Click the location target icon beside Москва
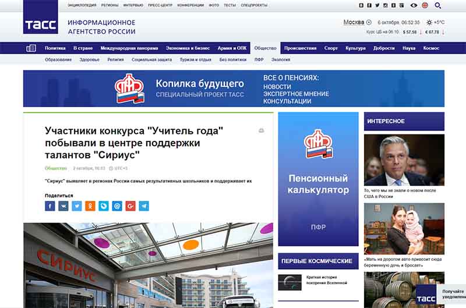 [x=369, y=22]
